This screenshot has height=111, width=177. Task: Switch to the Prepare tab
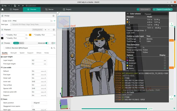(14, 10)
